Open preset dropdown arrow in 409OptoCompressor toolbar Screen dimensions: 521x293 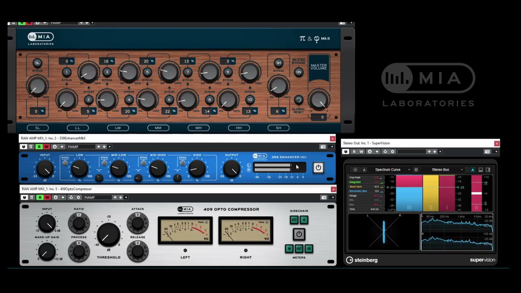click(126, 197)
